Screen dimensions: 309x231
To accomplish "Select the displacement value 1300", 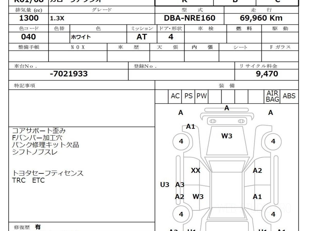I will (29, 18).
